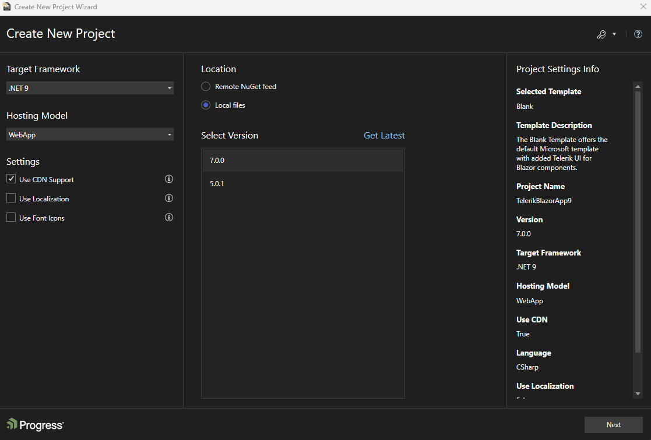Click the Blank selected template value
This screenshot has height=440, width=651.
point(525,107)
